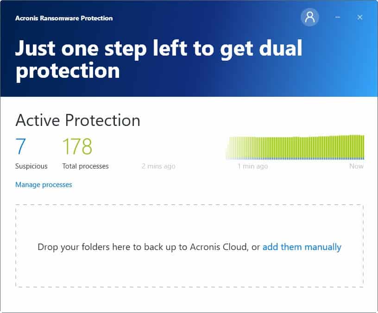Click the 'Now' timeline marker

point(356,166)
